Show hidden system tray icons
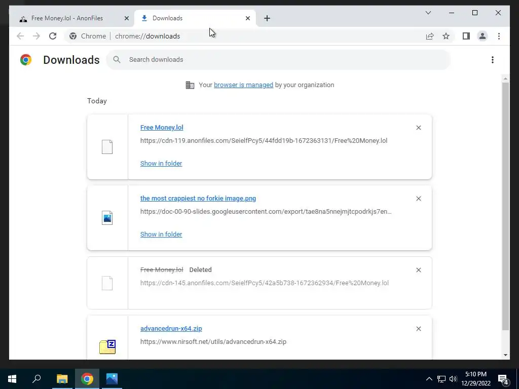 click(x=429, y=379)
